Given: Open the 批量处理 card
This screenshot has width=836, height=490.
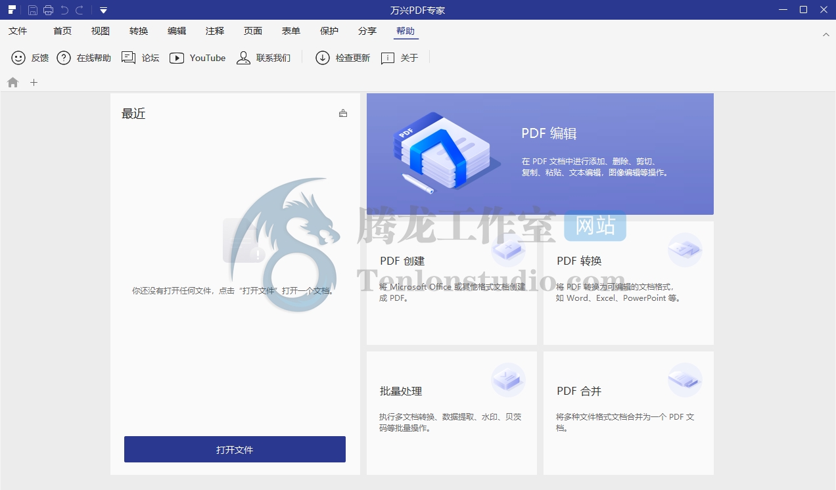Looking at the screenshot, I should pos(452,413).
